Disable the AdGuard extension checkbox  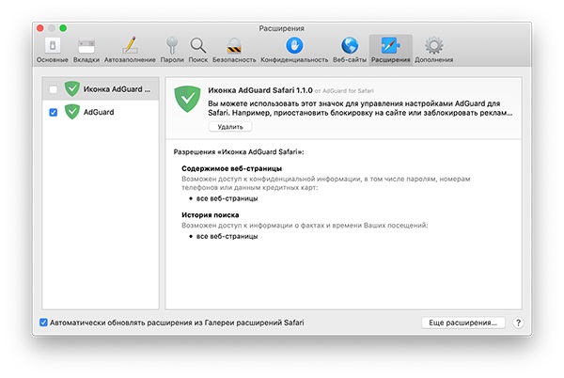click(54, 113)
